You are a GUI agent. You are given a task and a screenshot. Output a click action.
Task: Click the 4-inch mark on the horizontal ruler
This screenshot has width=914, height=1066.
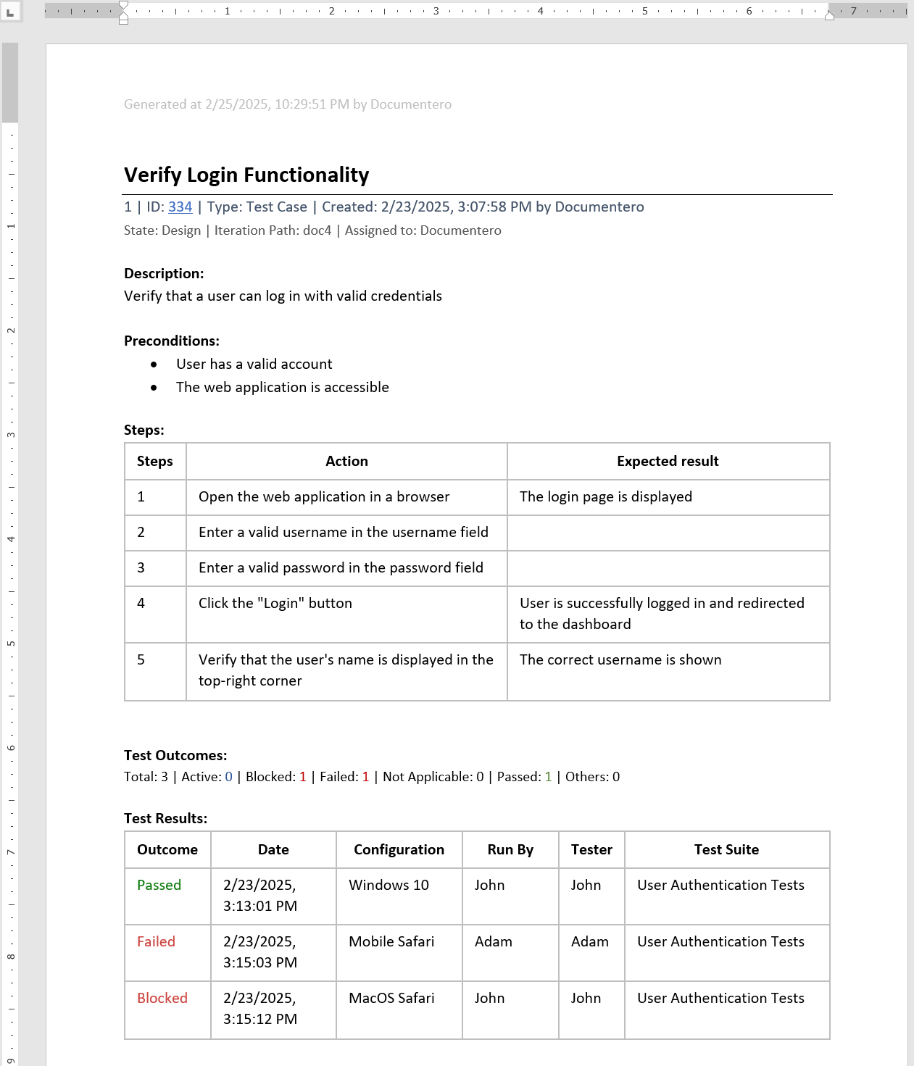[x=541, y=11]
